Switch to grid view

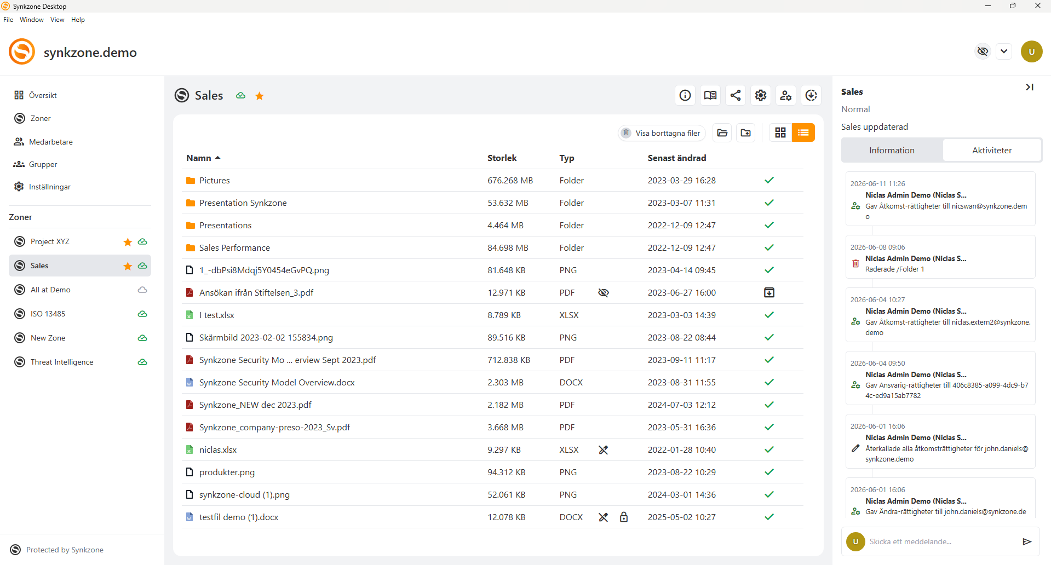tap(780, 132)
